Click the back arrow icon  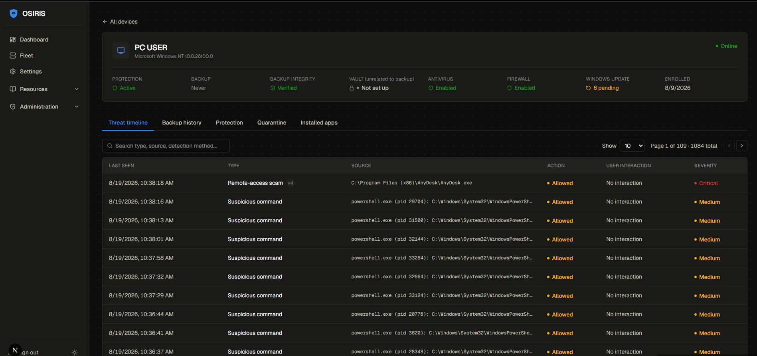coord(105,22)
